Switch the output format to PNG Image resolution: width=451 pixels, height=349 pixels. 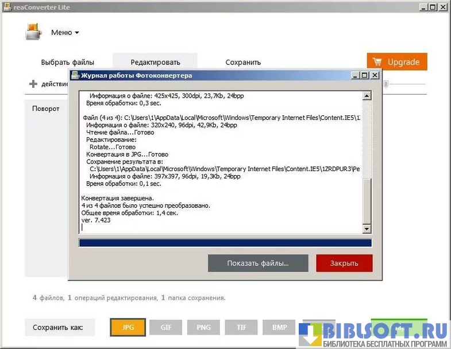tap(203, 328)
